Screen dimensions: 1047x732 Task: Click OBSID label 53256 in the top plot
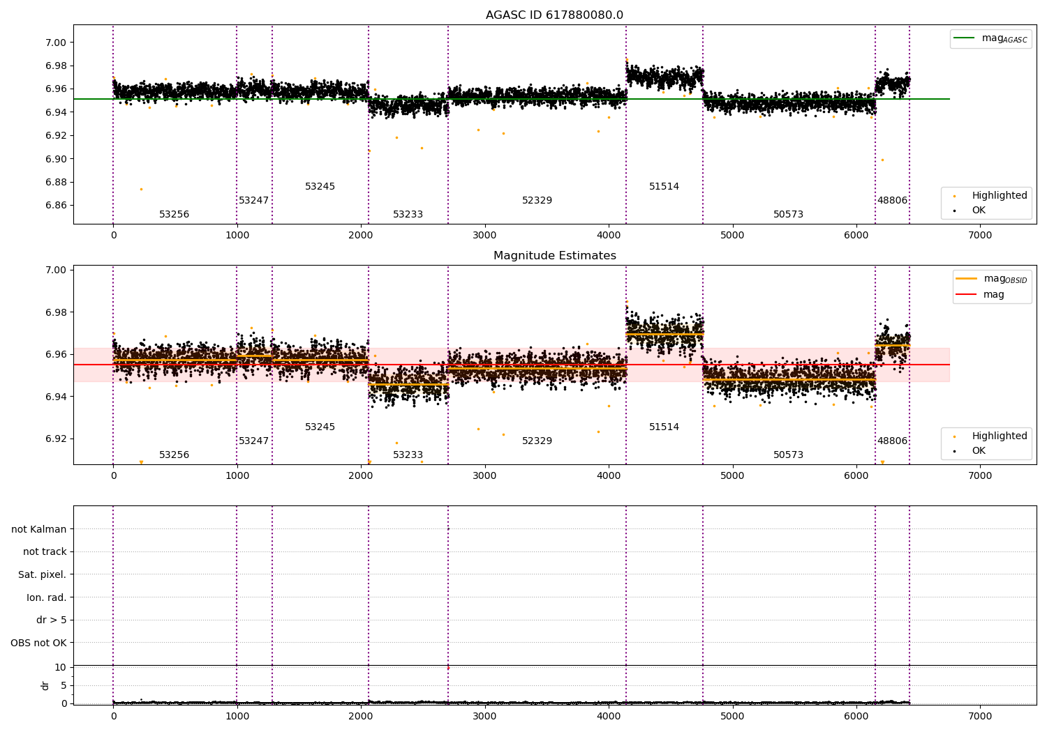tap(174, 215)
